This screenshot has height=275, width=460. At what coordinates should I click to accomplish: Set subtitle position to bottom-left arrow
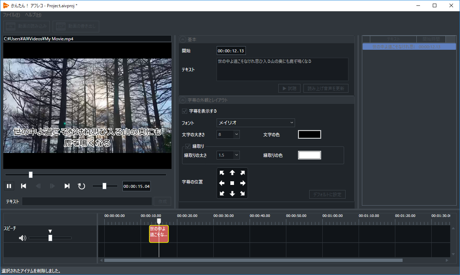pyautogui.click(x=222, y=193)
